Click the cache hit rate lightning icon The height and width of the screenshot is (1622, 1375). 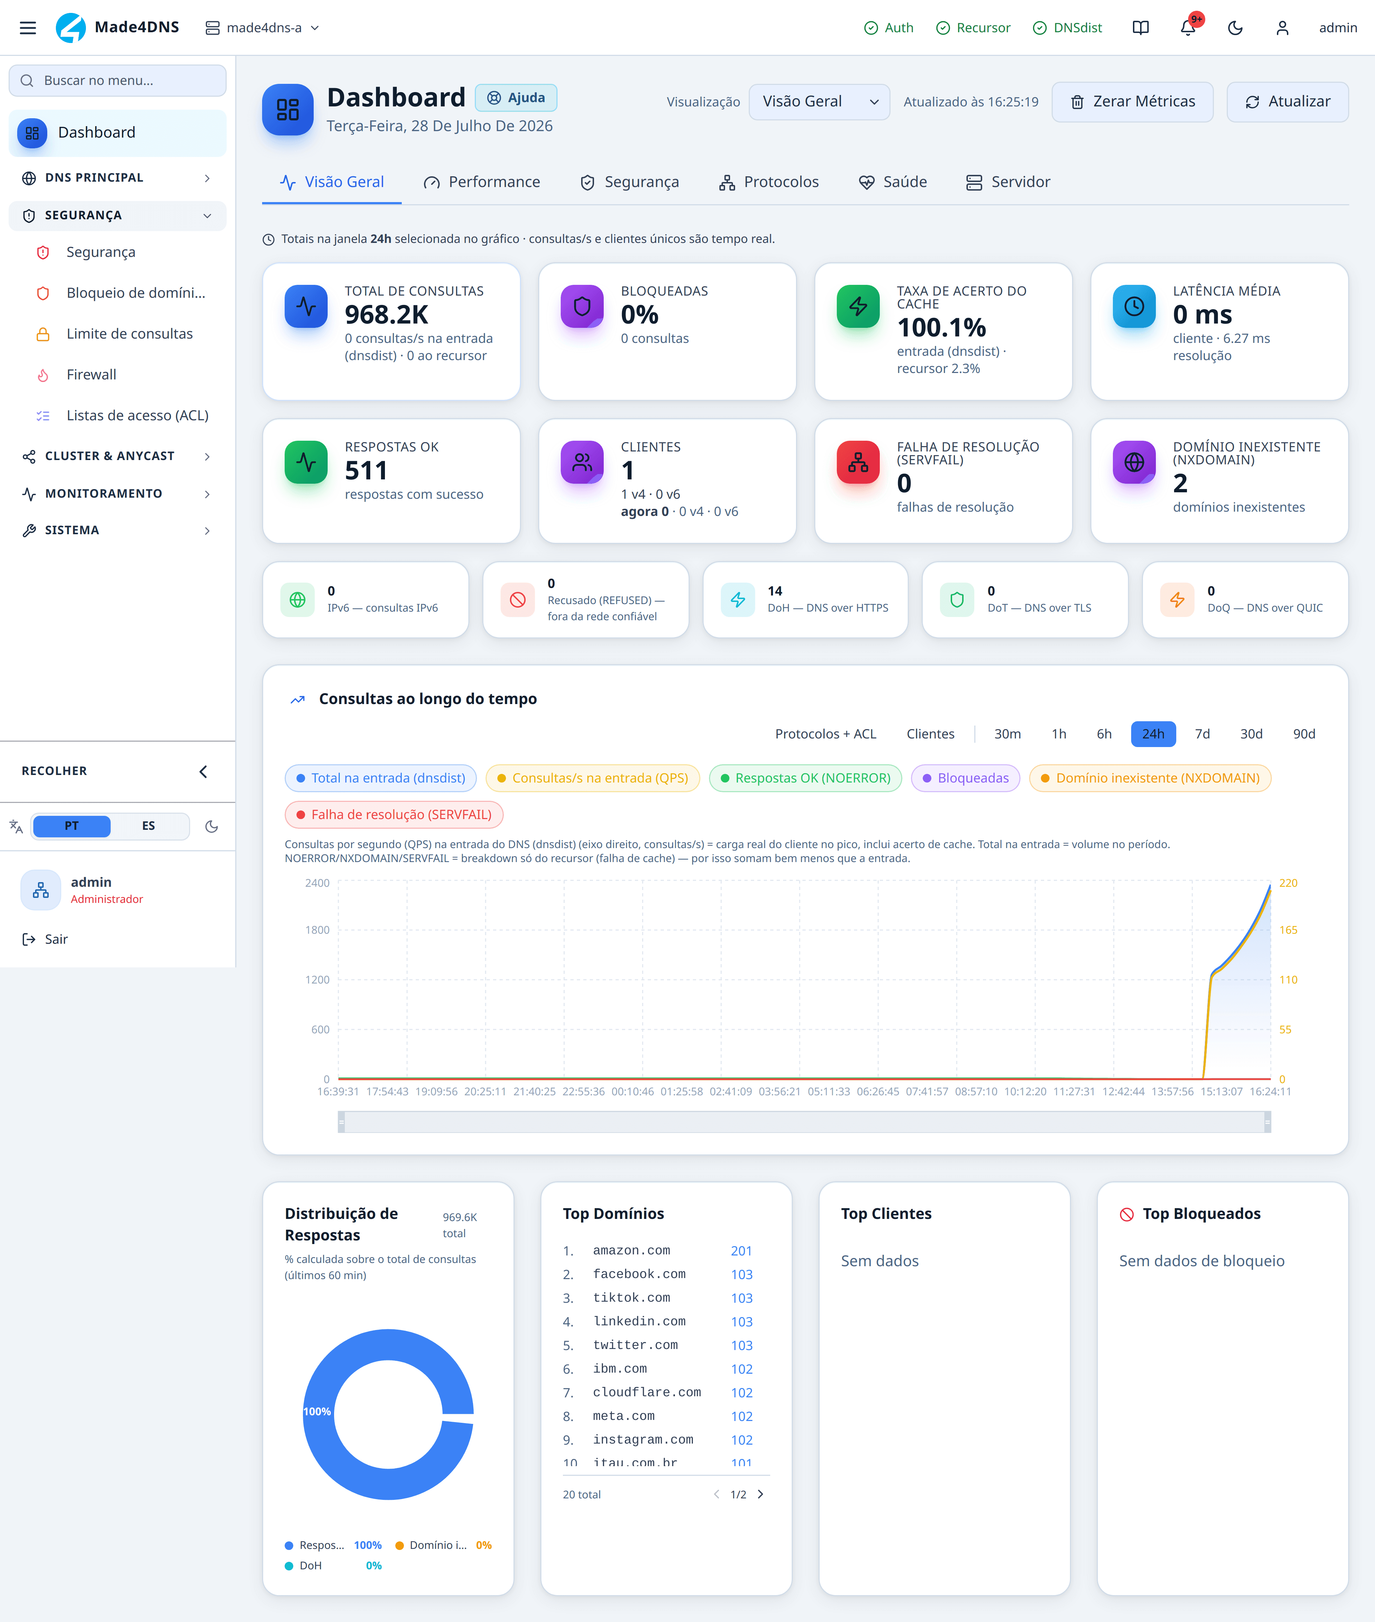(858, 306)
